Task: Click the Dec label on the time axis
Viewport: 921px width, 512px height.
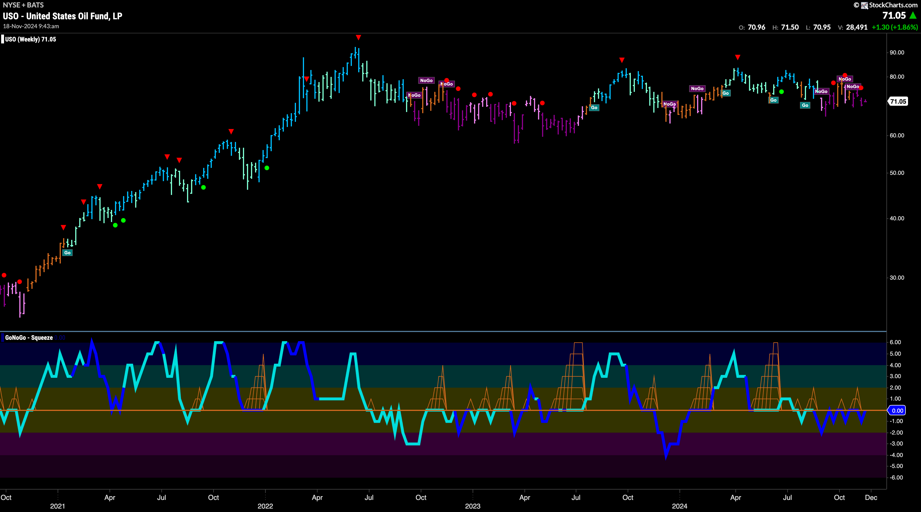Action: click(871, 498)
